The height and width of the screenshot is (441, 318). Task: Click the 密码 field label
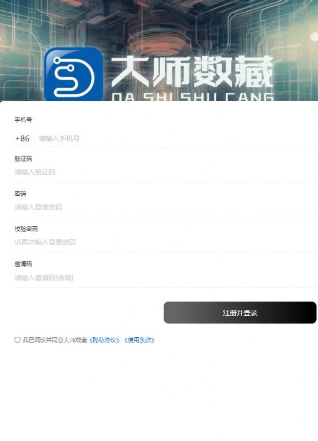coord(21,194)
